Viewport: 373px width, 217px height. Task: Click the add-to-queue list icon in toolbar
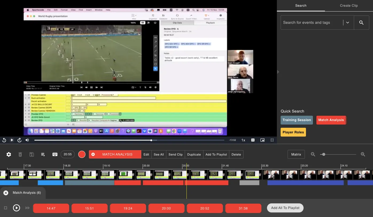[x=43, y=154]
